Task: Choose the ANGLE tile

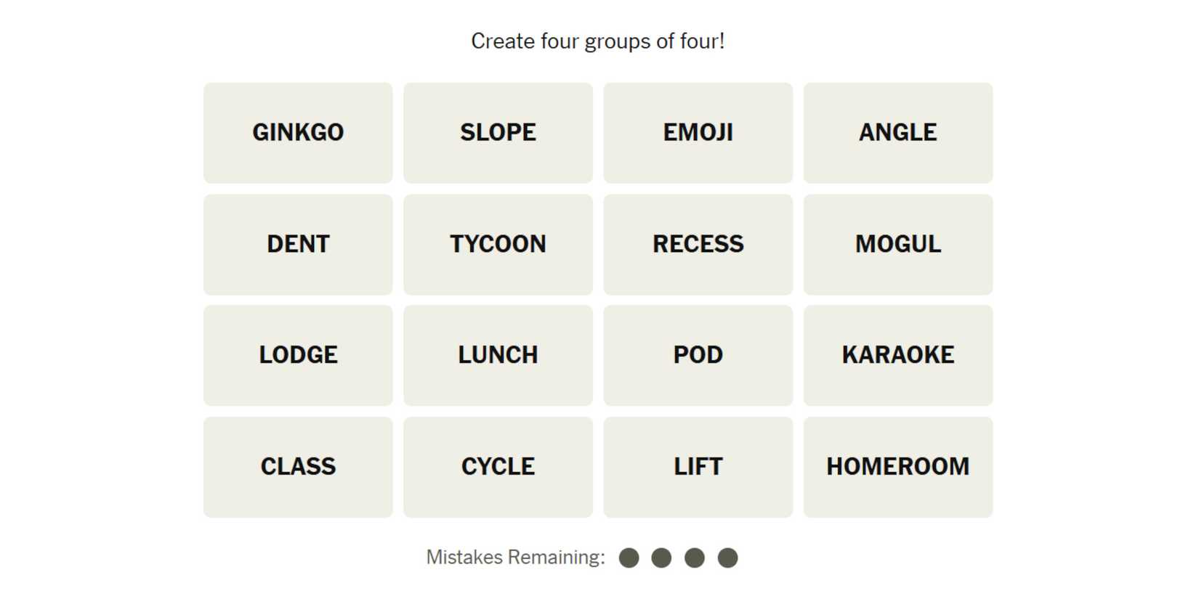Action: 897,132
